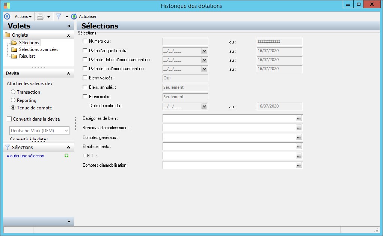This screenshot has height=236, width=383.
Task: Click the blue circle icon left of Actions
Action: pos(7,16)
